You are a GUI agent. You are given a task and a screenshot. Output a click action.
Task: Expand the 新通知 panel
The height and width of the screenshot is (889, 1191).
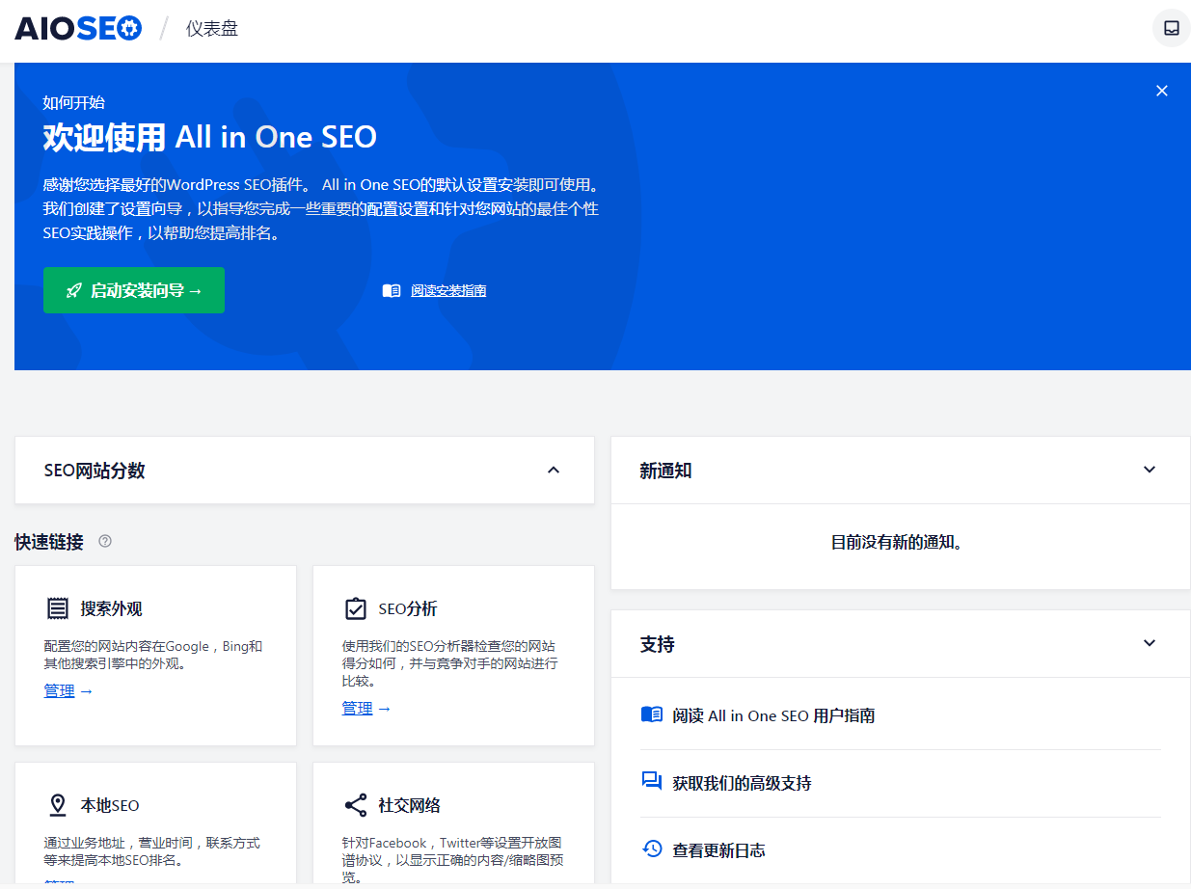pyautogui.click(x=1150, y=470)
